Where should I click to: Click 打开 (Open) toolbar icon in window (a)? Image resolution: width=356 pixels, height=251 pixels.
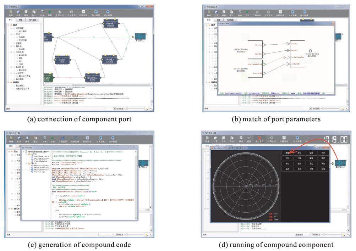pyautogui.click(x=18, y=12)
